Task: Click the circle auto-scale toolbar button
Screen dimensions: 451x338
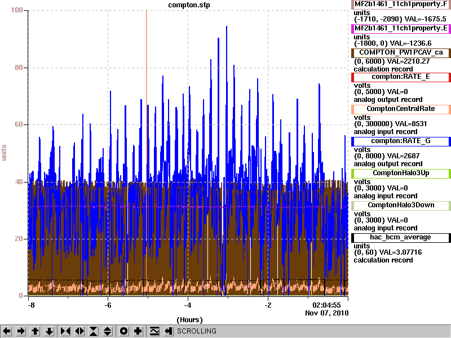Action: click(123, 331)
